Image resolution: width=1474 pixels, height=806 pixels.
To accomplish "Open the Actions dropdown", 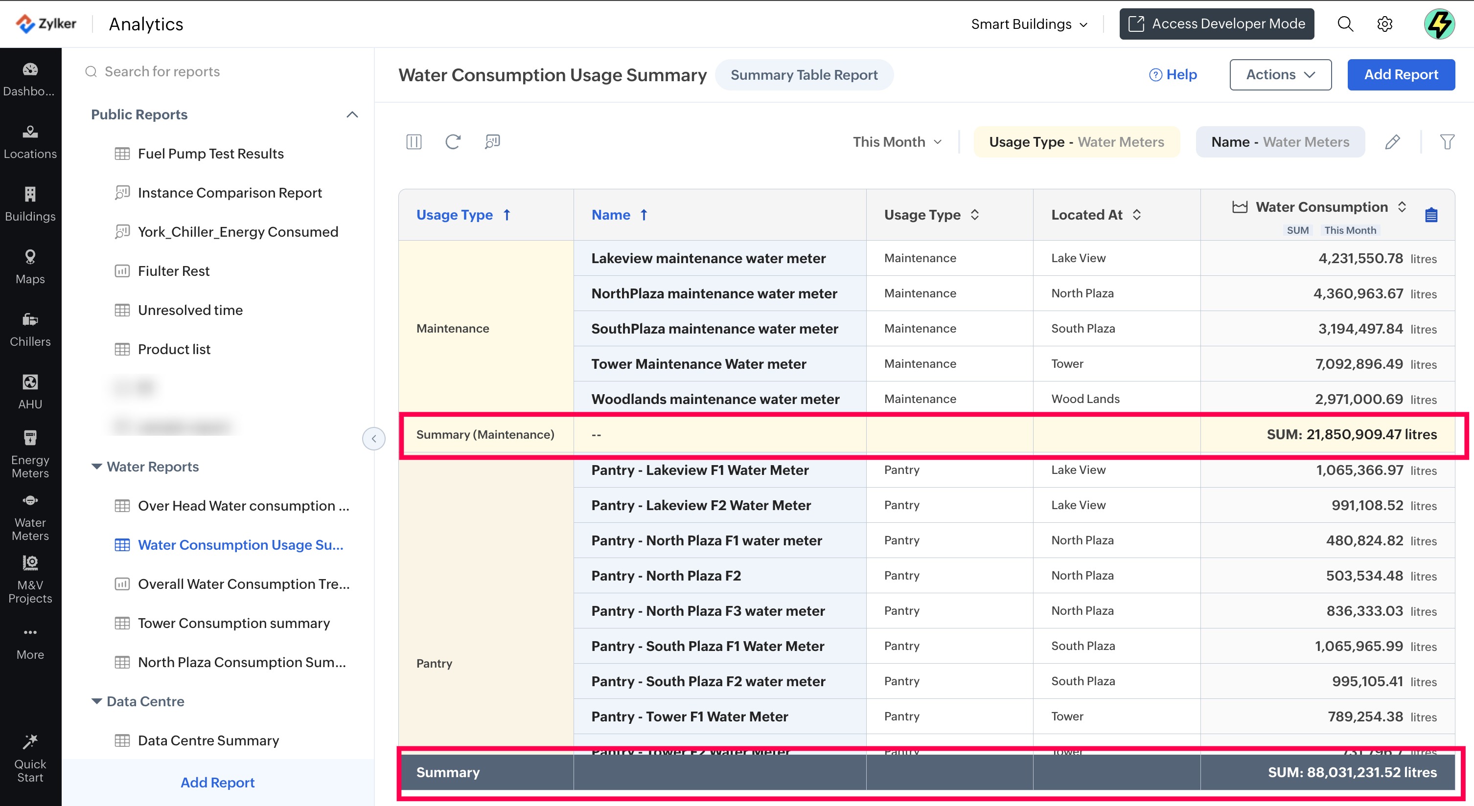I will click(x=1280, y=75).
